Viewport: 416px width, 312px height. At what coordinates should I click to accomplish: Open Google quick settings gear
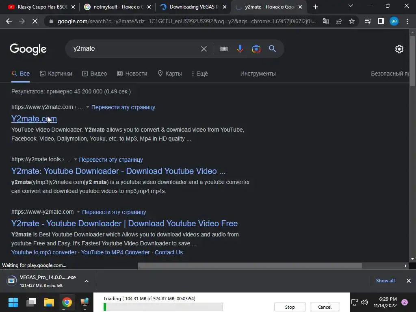399,49
